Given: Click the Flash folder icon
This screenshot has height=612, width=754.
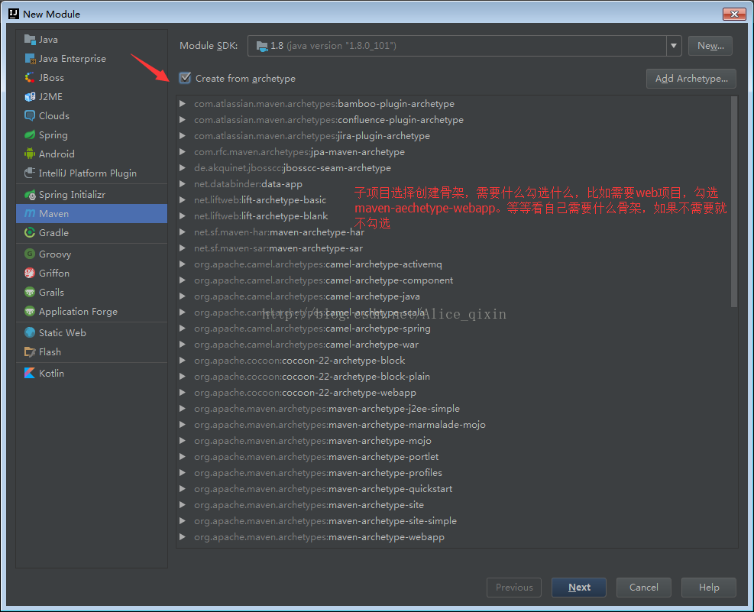Looking at the screenshot, I should click(x=30, y=352).
